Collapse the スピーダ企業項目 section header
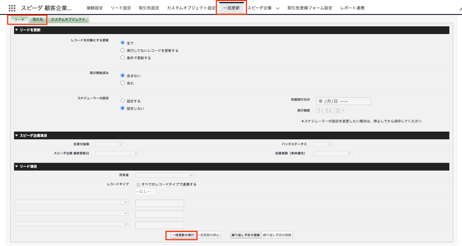The height and width of the screenshot is (246, 462). tap(17, 135)
